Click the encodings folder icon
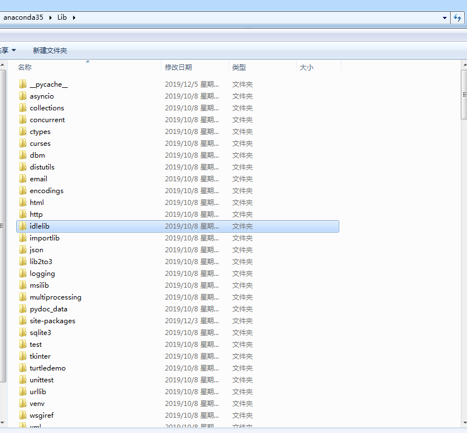 (23, 191)
